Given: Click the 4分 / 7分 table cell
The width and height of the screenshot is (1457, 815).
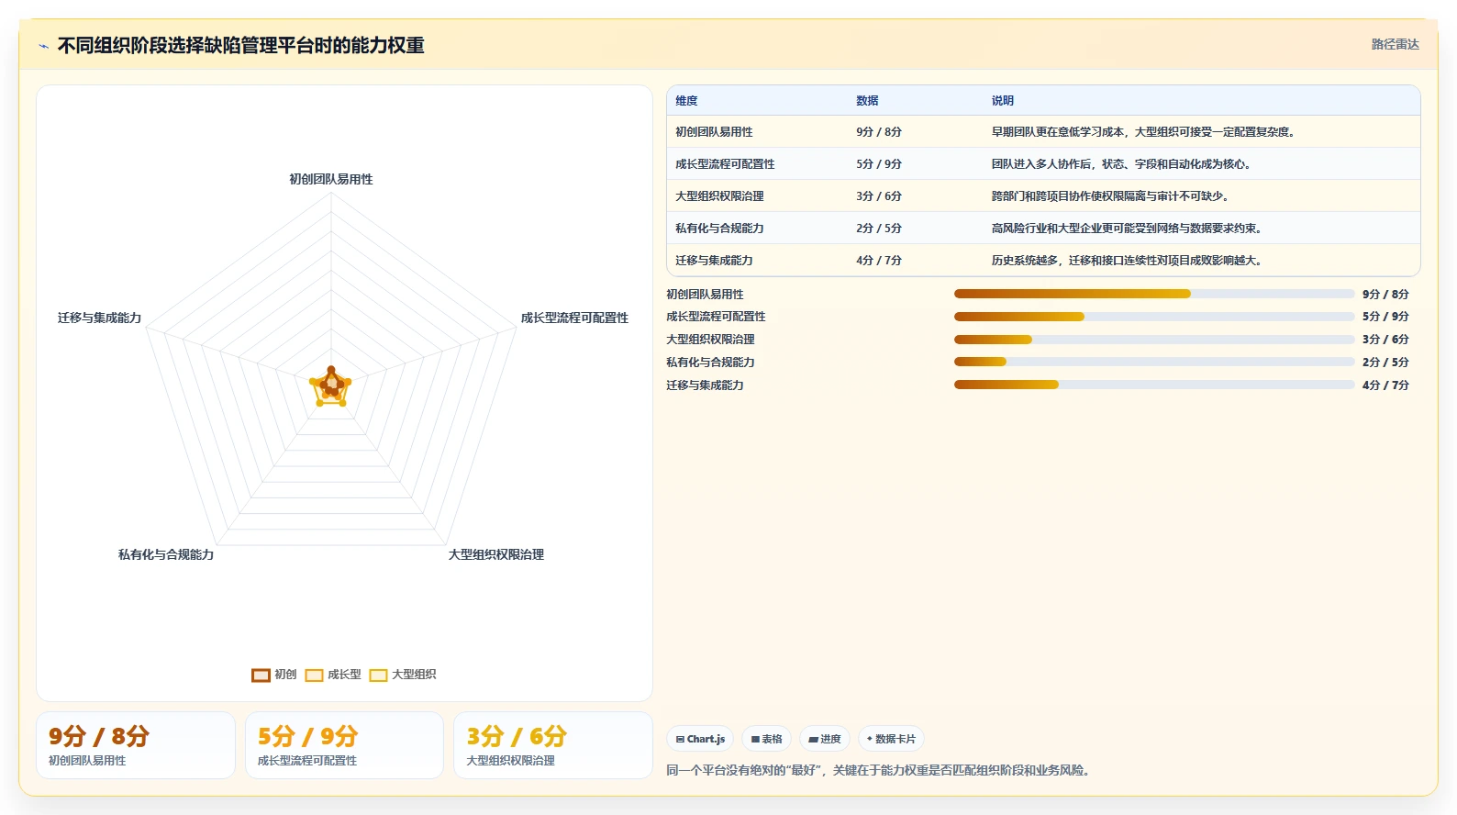Looking at the screenshot, I should [x=879, y=261].
